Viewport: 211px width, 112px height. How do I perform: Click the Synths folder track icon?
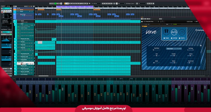pyautogui.click(x=14, y=21)
